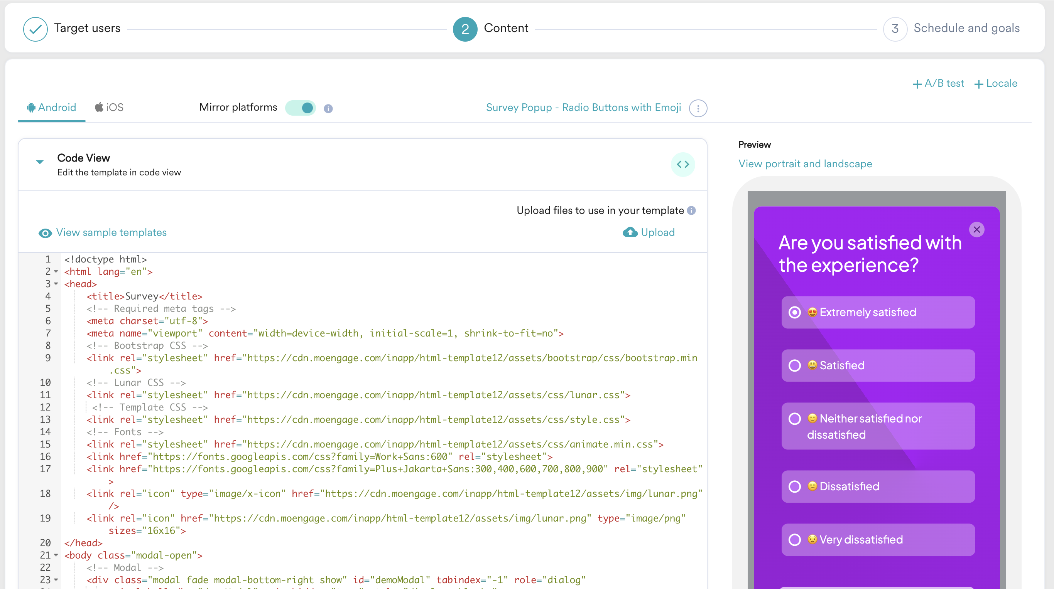Collapse the html element fold on line 2
The image size is (1054, 589).
pyautogui.click(x=56, y=271)
